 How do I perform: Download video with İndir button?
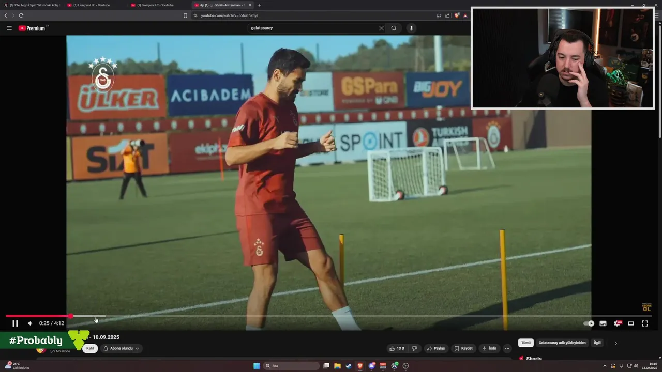(x=489, y=348)
